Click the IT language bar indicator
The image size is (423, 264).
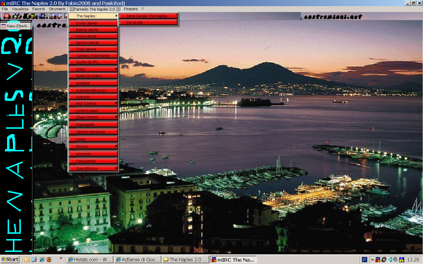[364, 260]
